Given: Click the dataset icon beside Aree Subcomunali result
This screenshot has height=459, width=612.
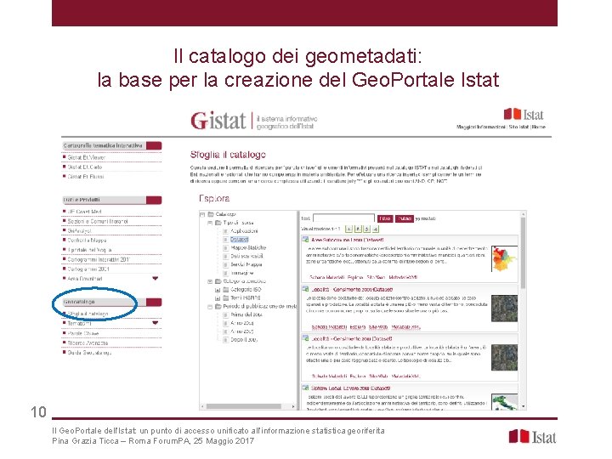Looking at the screenshot, I should pyautogui.click(x=306, y=240).
